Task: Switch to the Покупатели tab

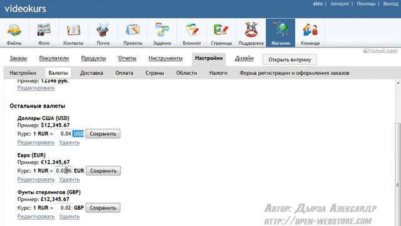Action: 54,58
